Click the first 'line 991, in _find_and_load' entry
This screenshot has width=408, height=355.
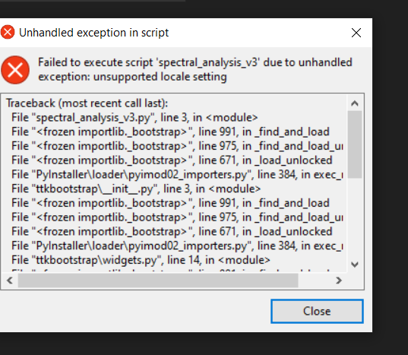(170, 132)
